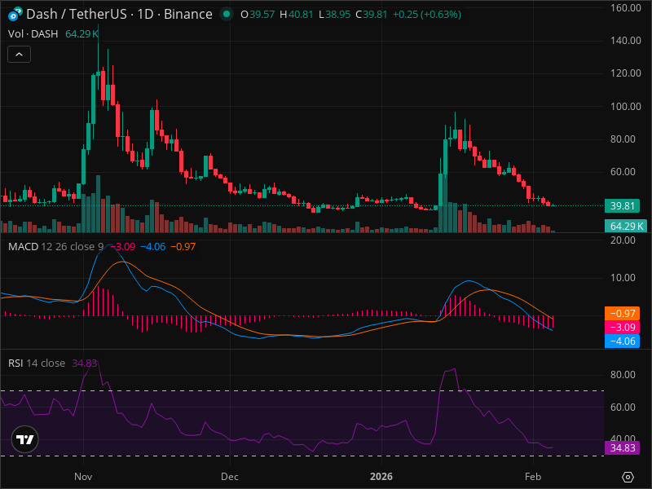Click the open value O39.57 in header

tap(258, 15)
